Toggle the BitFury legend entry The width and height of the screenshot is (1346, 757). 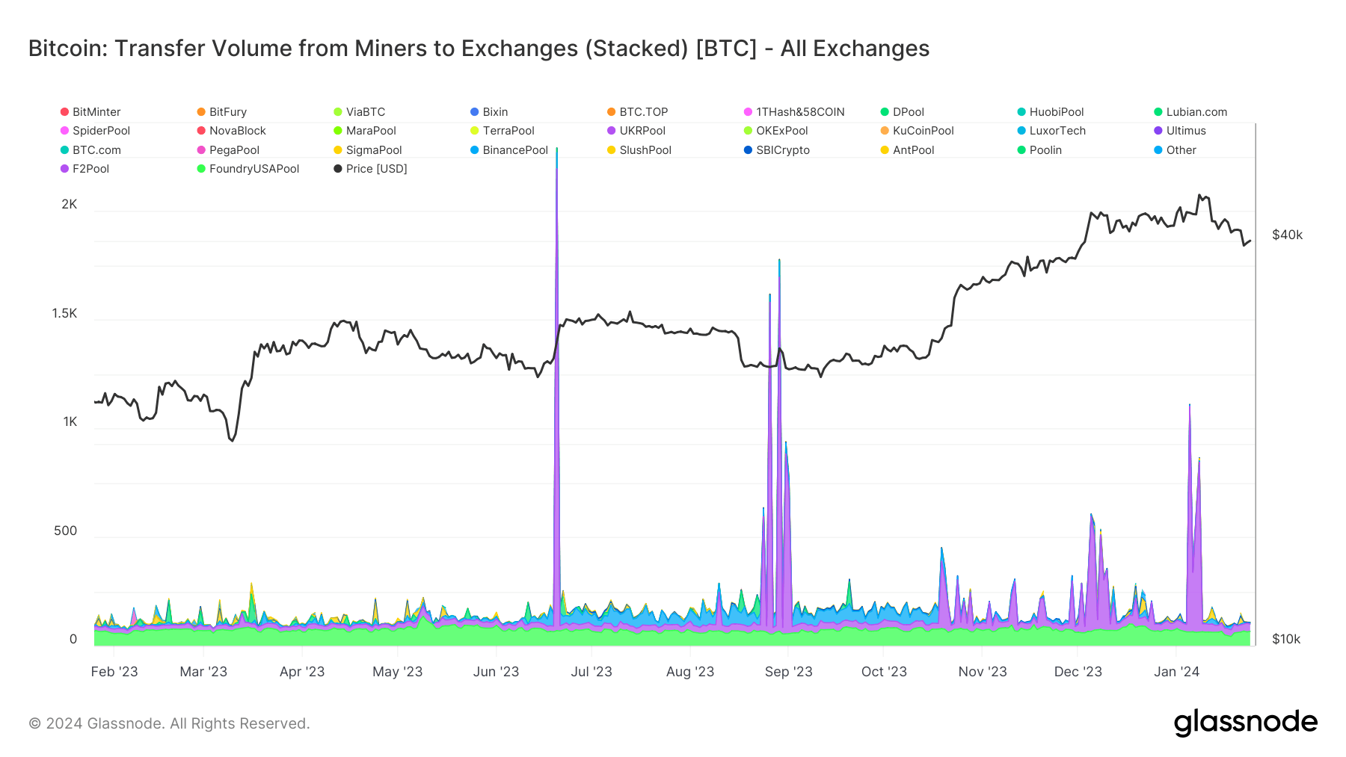(x=222, y=112)
